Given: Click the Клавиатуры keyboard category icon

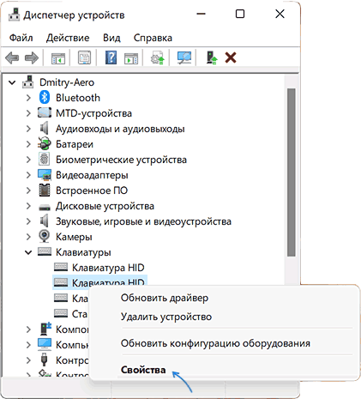Looking at the screenshot, I should point(45,251).
